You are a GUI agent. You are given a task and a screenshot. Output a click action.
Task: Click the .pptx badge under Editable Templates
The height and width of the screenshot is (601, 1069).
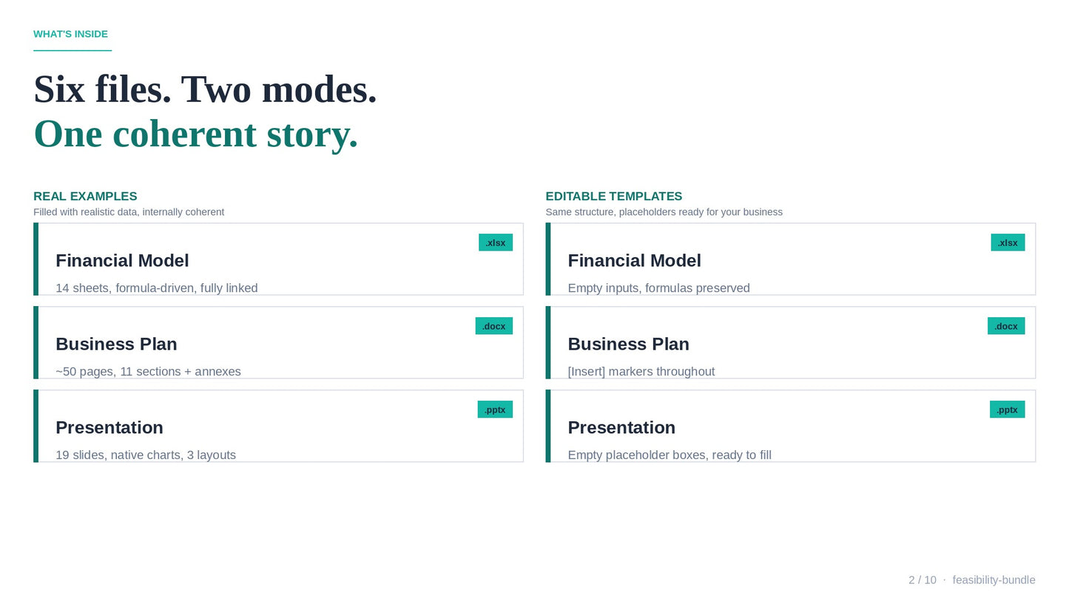1008,410
